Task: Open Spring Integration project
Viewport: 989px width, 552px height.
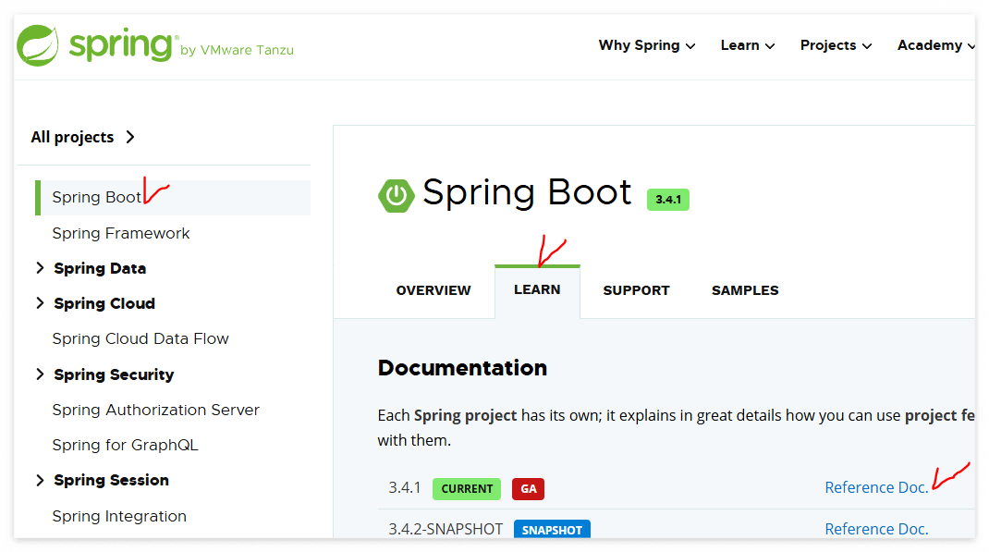Action: point(119,516)
